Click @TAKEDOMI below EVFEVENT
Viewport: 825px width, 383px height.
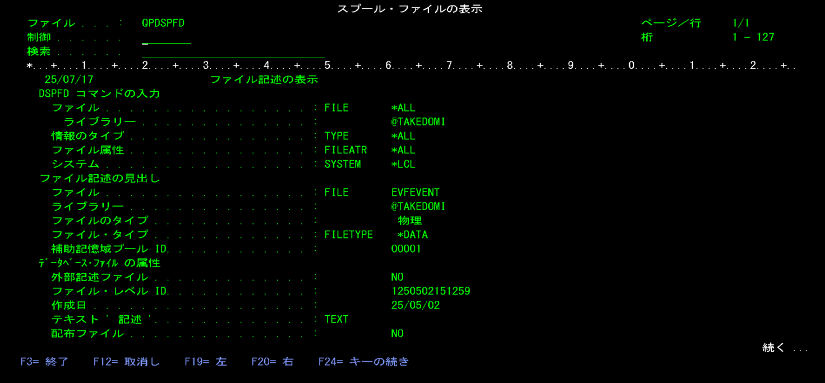coord(418,207)
